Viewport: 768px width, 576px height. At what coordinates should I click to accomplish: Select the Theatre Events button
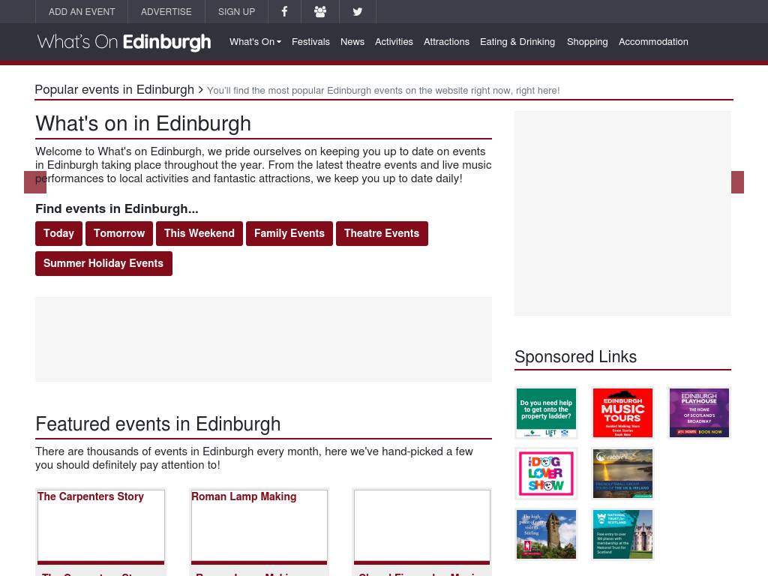(x=381, y=233)
